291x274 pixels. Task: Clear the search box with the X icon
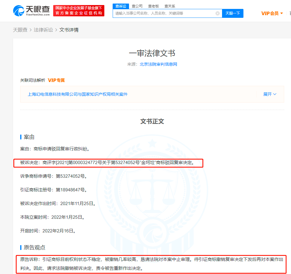(218, 13)
